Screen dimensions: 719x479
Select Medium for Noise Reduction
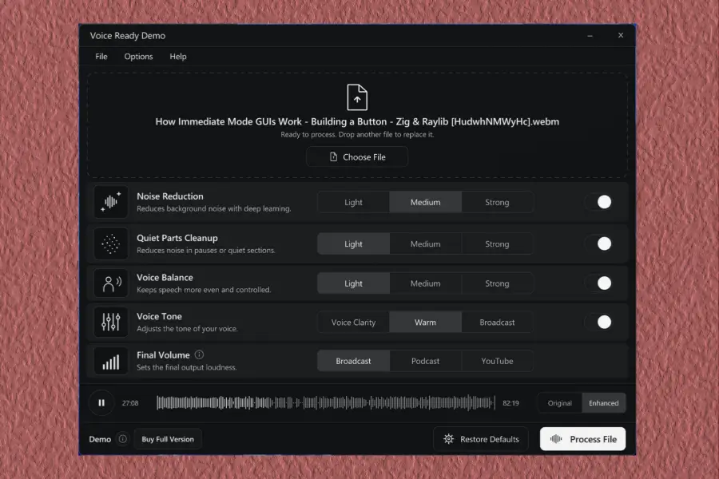pos(426,202)
